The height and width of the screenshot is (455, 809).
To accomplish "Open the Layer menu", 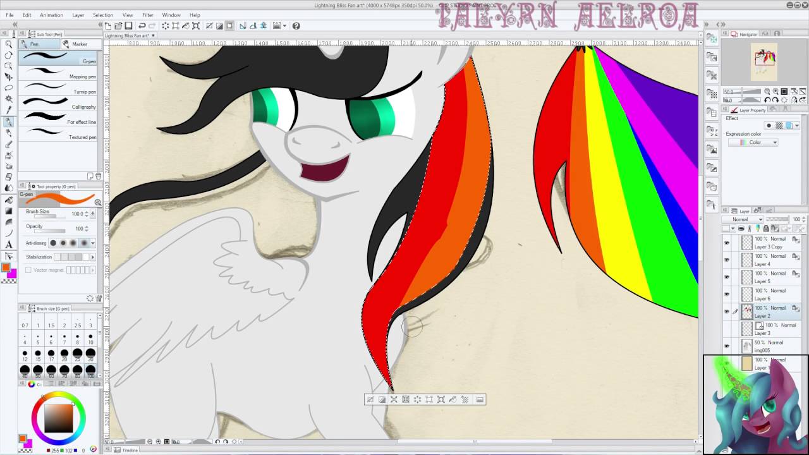I will [78, 15].
